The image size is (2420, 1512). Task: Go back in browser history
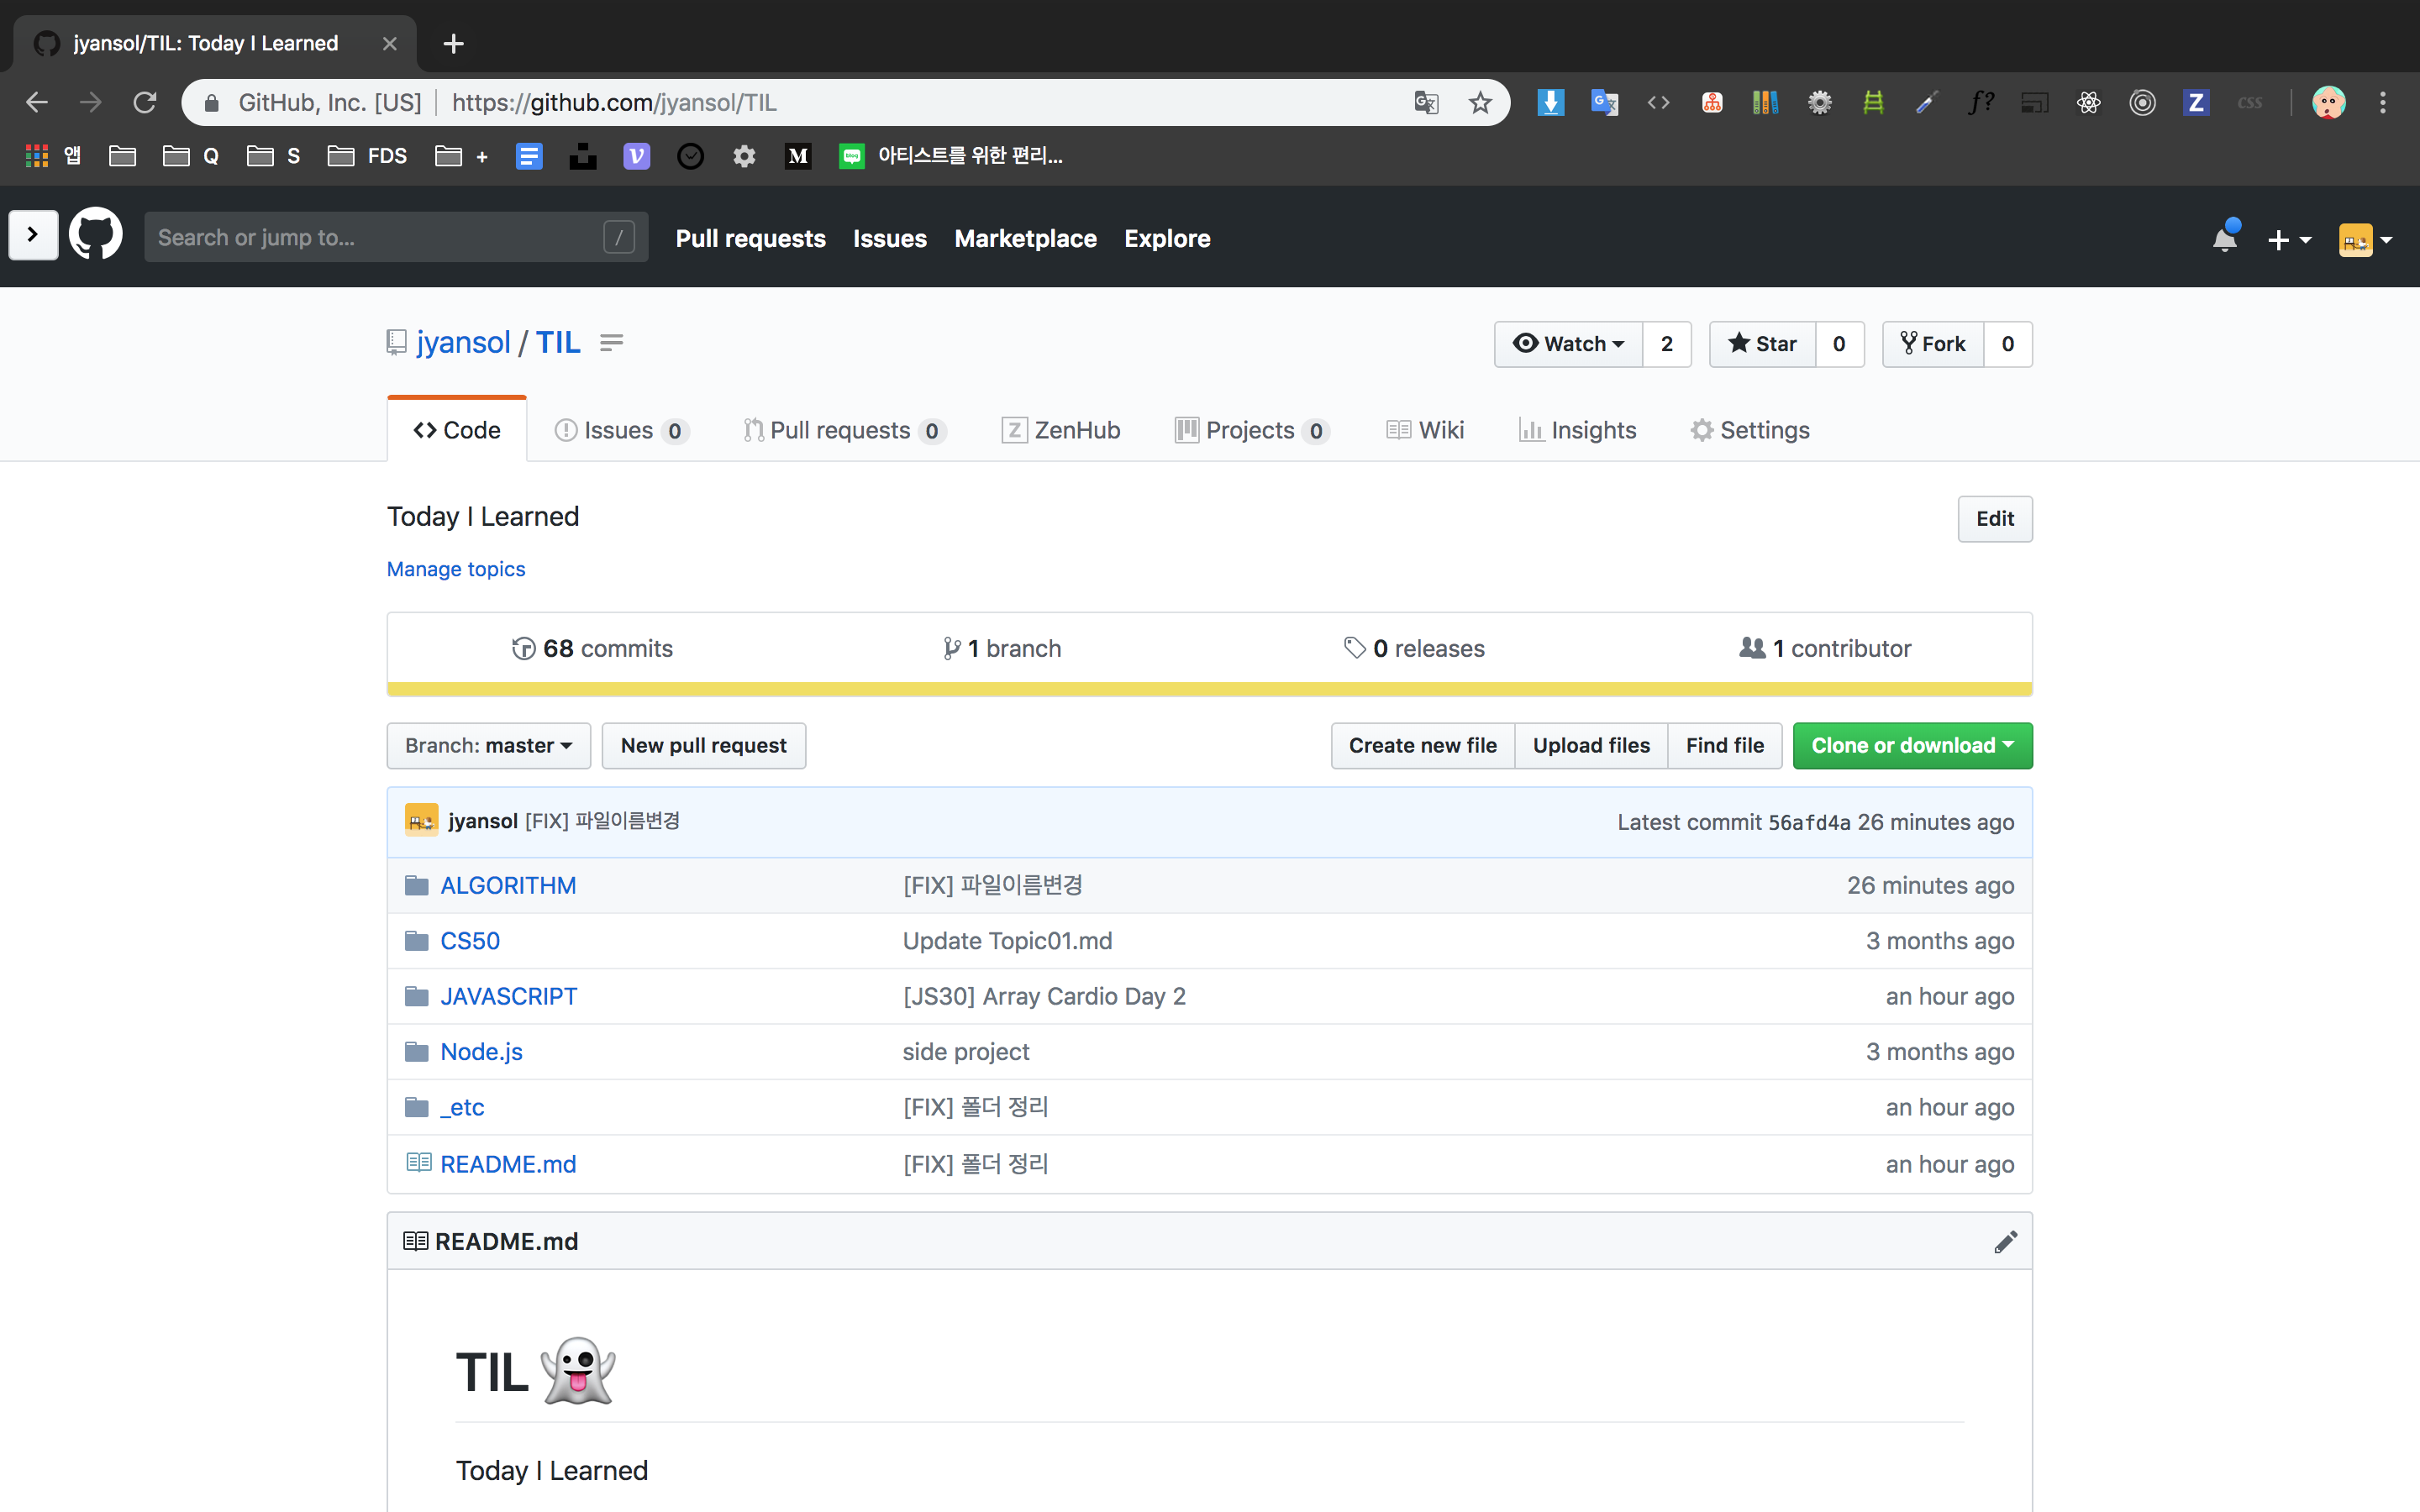37,102
